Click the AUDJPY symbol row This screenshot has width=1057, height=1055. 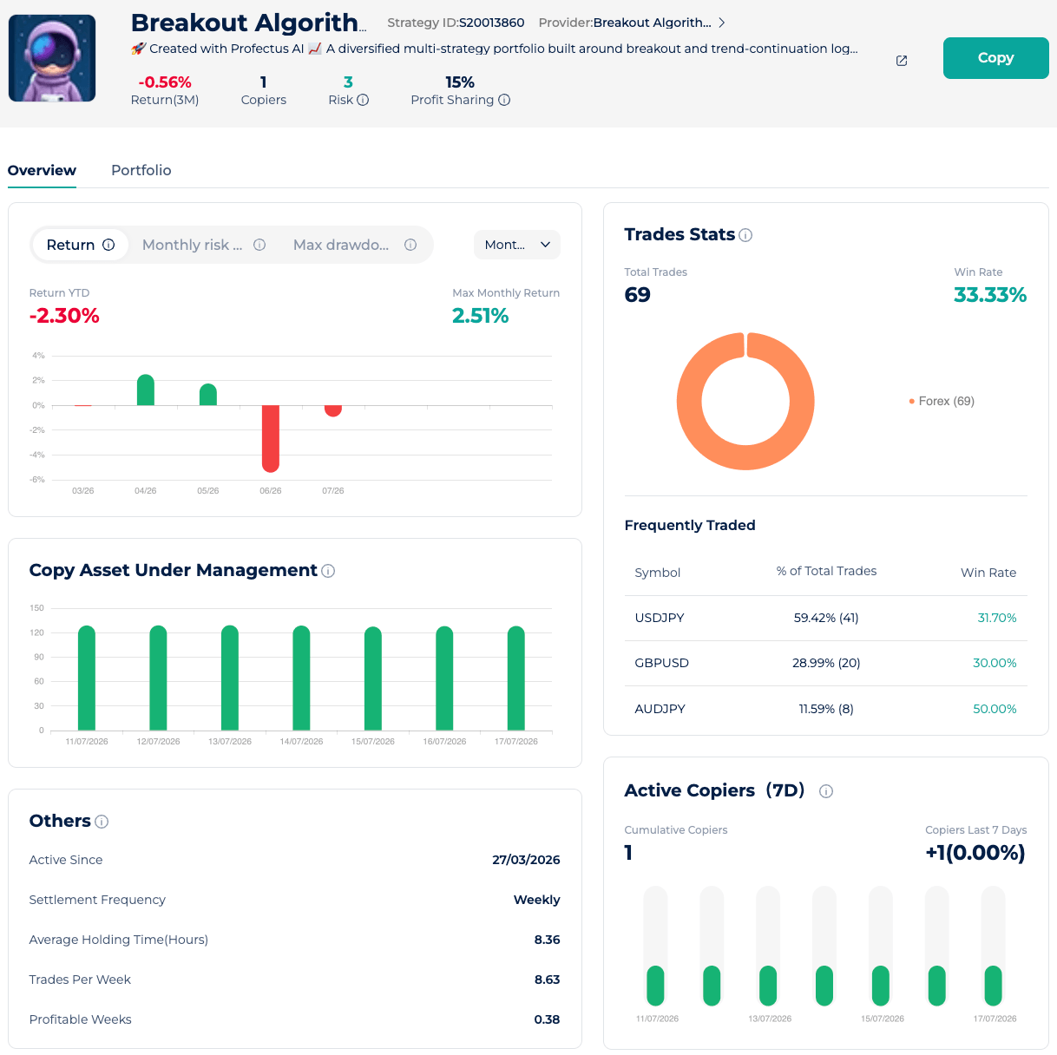click(826, 709)
